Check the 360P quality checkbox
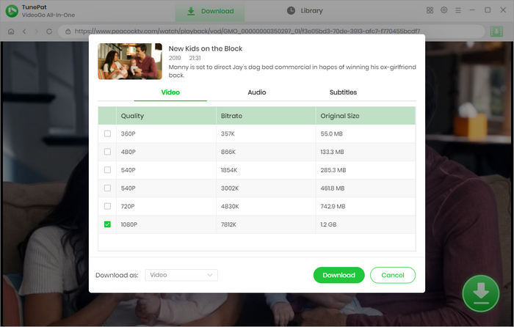This screenshot has height=327, width=514. (108, 134)
